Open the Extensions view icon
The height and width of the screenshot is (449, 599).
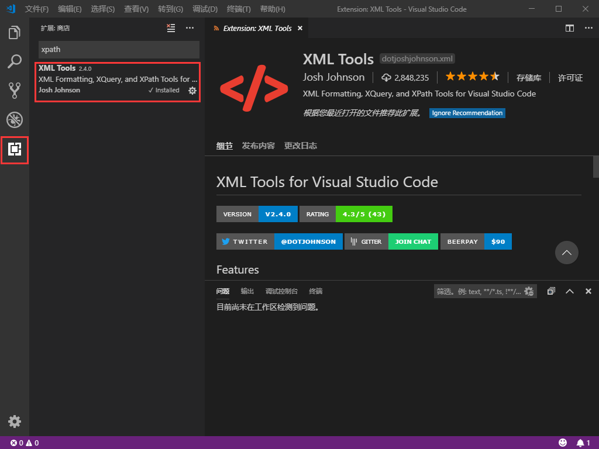[15, 149]
